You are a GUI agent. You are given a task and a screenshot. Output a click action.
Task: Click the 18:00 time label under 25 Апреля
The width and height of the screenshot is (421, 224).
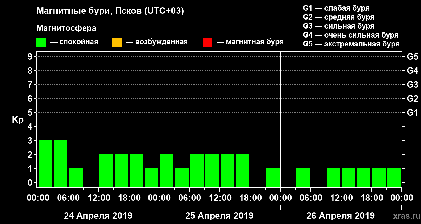click(x=250, y=198)
